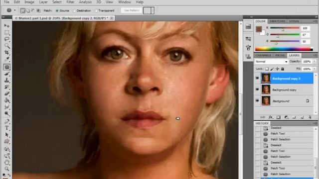Screen dimensions: 319x179
Task: Click Subtract from selection mode icon
Action: (33, 10)
